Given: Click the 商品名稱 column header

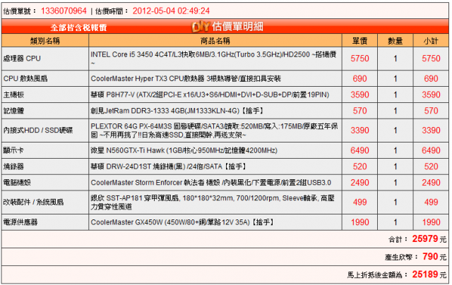Looking at the screenshot, I should [215, 41].
